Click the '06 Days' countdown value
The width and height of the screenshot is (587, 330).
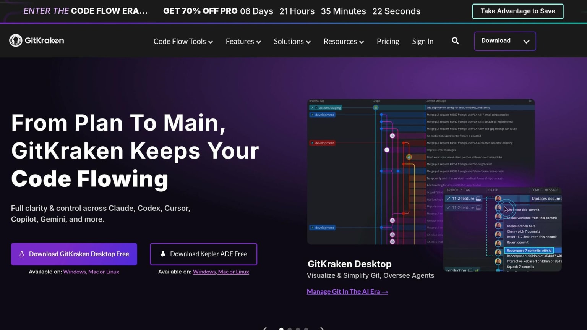256,11
